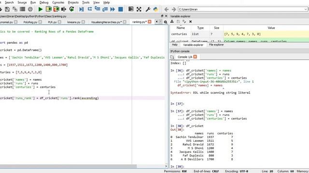The height and width of the screenshot is (173, 309).
Task: Undock the editor pane
Action: pyautogui.click(x=162, y=16)
